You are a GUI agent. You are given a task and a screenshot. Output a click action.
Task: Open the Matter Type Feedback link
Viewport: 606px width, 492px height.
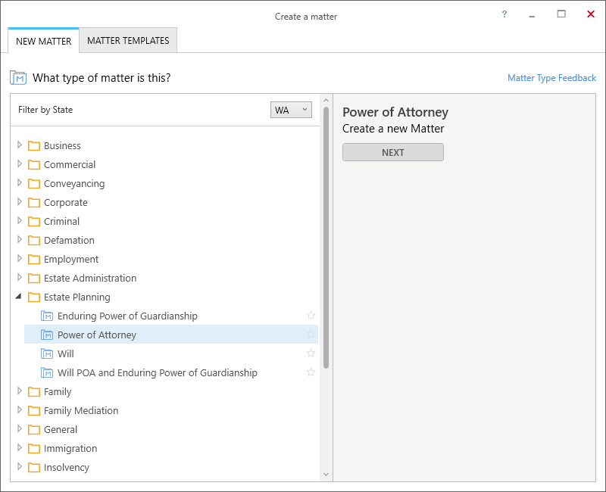pos(551,78)
